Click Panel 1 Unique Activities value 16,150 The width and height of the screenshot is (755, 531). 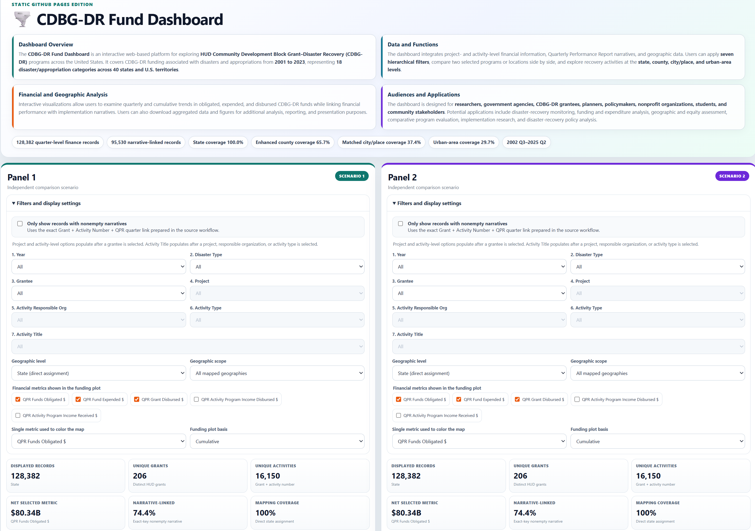pos(268,476)
